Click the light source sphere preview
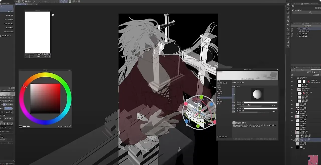Viewport: 321px width, 165px height. [x=257, y=95]
